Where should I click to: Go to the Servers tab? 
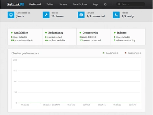pos(63,4)
